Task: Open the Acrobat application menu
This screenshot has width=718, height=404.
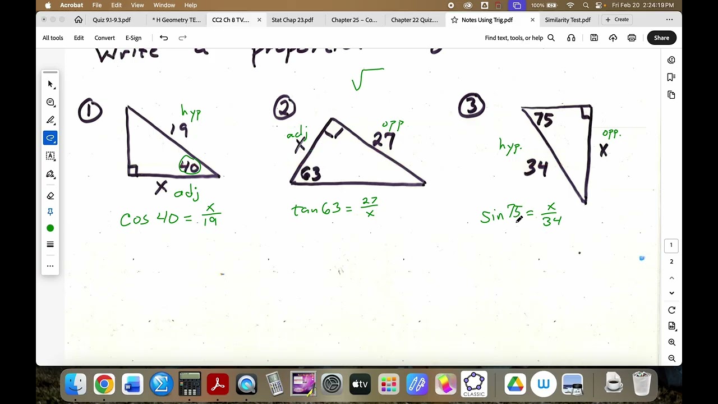Action: click(71, 5)
